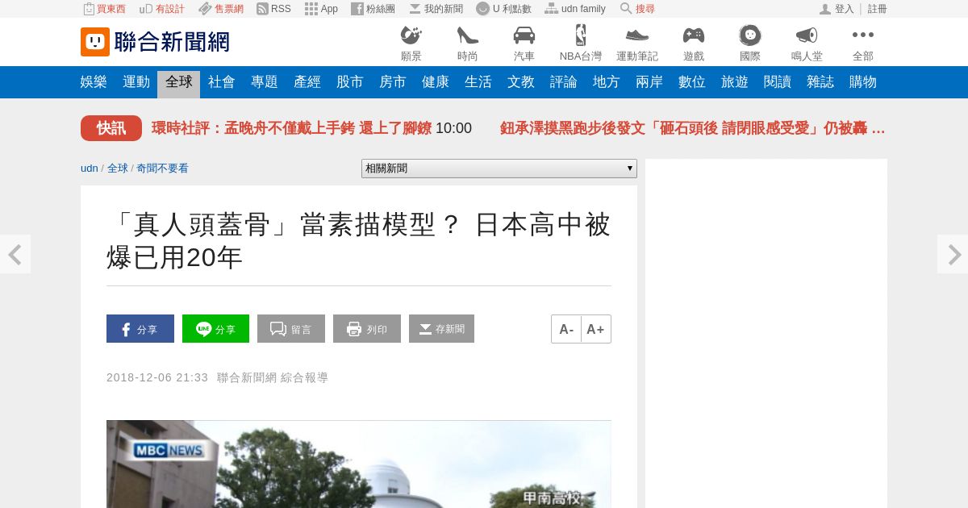Open the 願景 channel icon
968x508 pixels.
click(x=411, y=44)
